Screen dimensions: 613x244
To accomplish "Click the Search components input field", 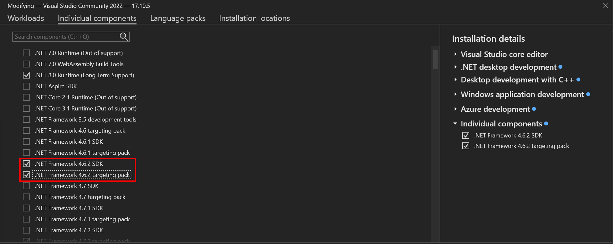I will coord(65,36).
